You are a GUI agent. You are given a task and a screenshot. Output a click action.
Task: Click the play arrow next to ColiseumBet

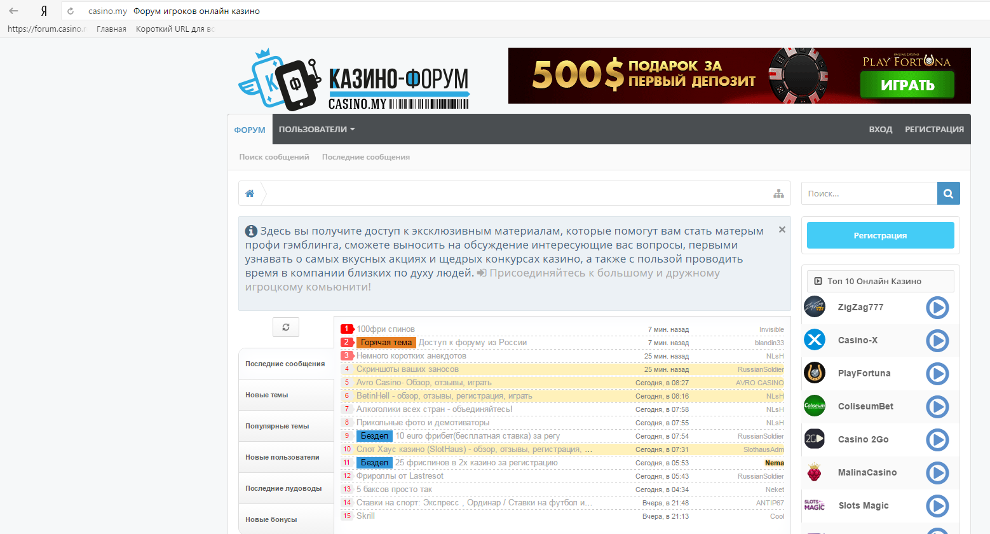pos(937,407)
